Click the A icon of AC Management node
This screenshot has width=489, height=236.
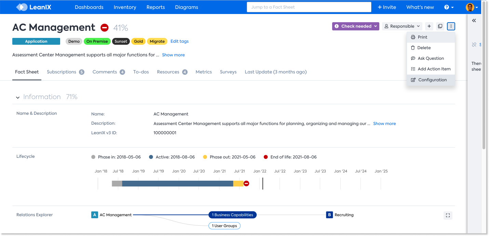point(95,215)
